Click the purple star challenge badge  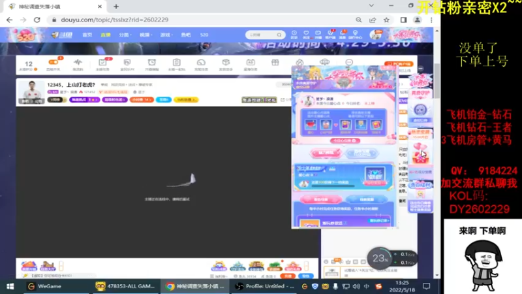85,100
